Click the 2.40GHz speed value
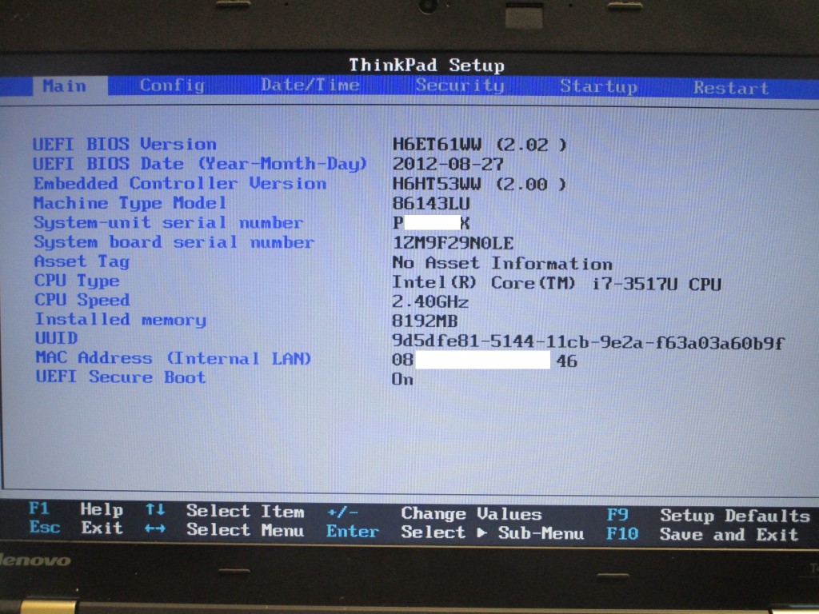This screenshot has width=819, height=614. click(430, 301)
